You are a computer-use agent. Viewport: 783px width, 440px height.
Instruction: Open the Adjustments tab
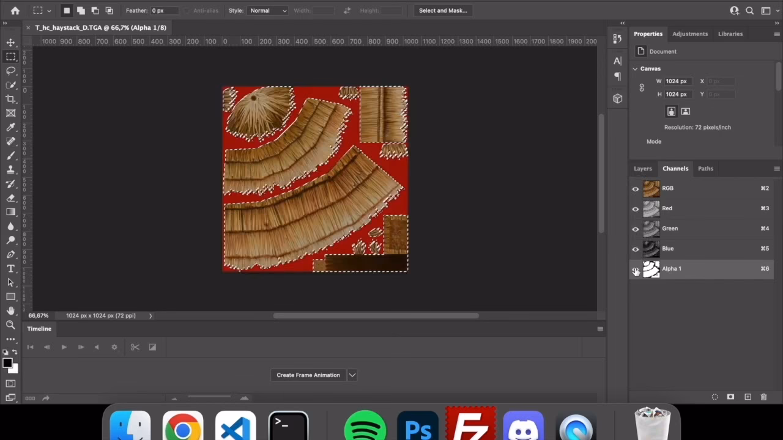tap(689, 34)
